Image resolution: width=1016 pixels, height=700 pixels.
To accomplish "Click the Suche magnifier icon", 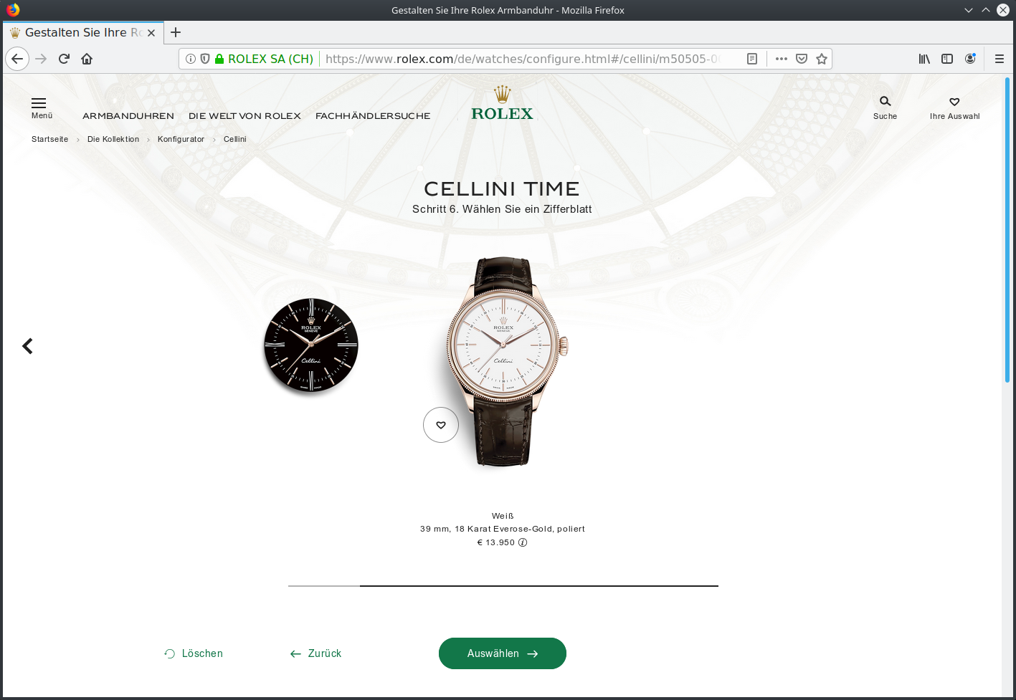I will click(x=885, y=101).
